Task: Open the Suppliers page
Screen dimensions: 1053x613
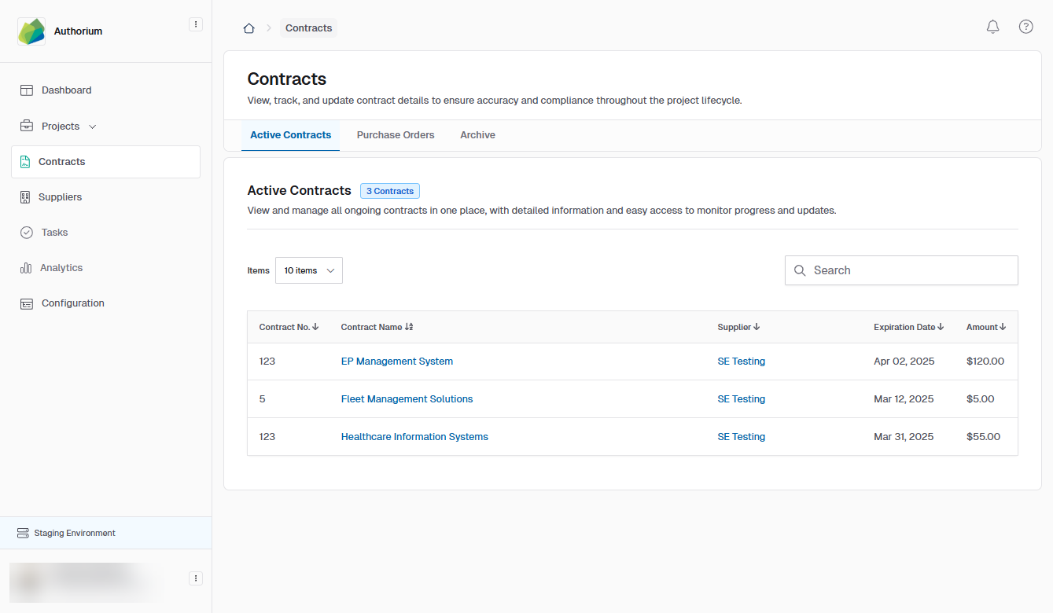Action: point(60,197)
